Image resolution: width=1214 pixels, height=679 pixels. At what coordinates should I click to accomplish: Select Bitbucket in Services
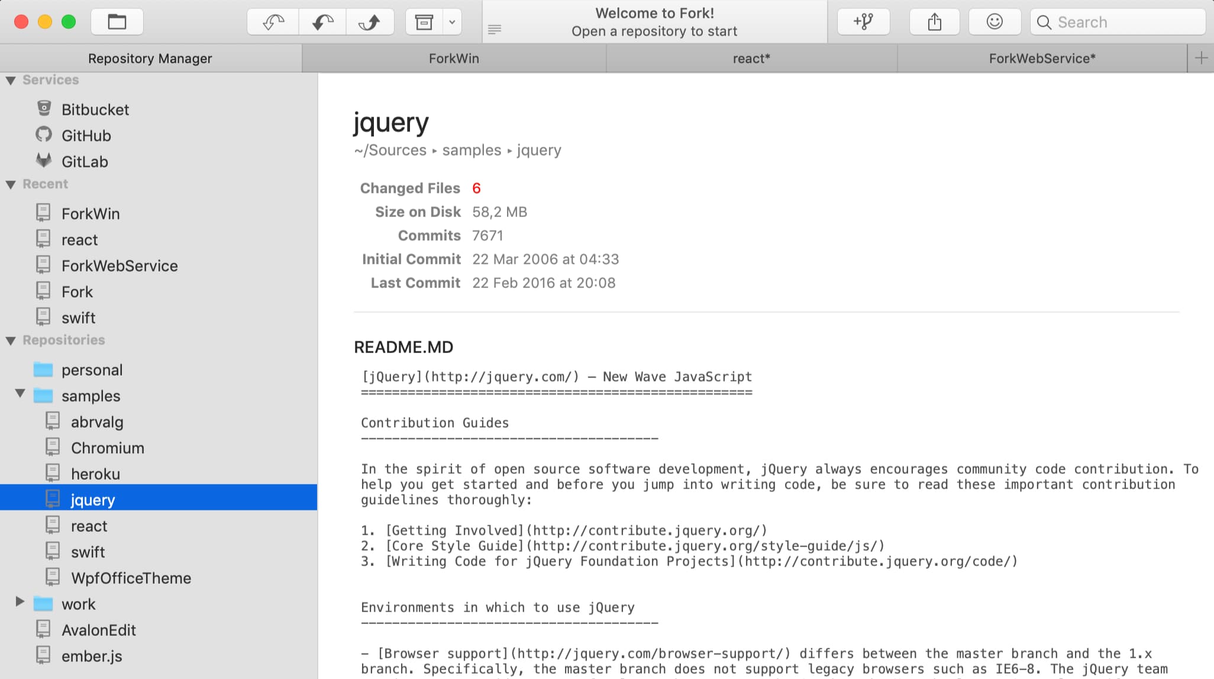[x=95, y=109]
